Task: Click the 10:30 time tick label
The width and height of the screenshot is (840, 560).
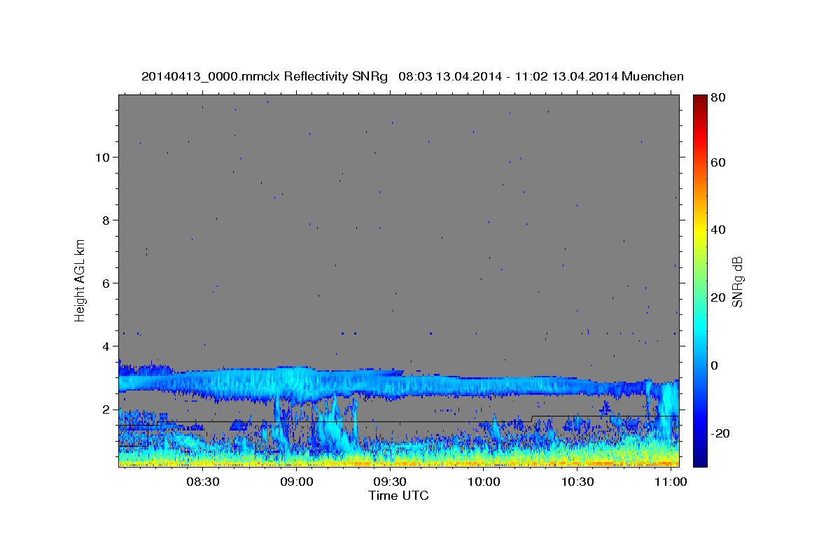Action: pyautogui.click(x=577, y=483)
